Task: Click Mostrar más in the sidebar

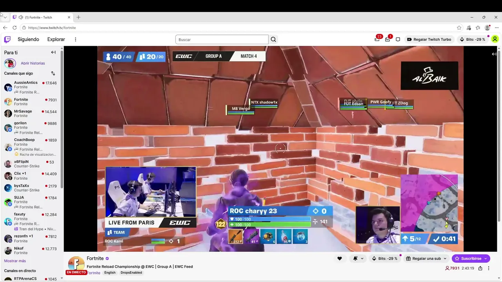Action: point(15,261)
